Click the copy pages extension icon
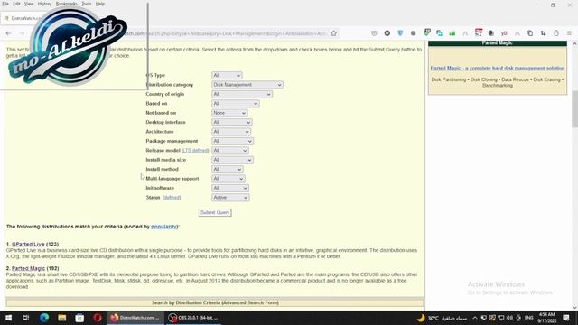 tap(530, 33)
